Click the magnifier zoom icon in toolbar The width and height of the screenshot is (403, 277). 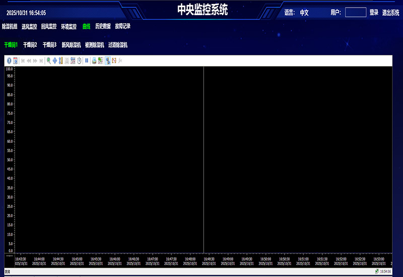(48, 61)
